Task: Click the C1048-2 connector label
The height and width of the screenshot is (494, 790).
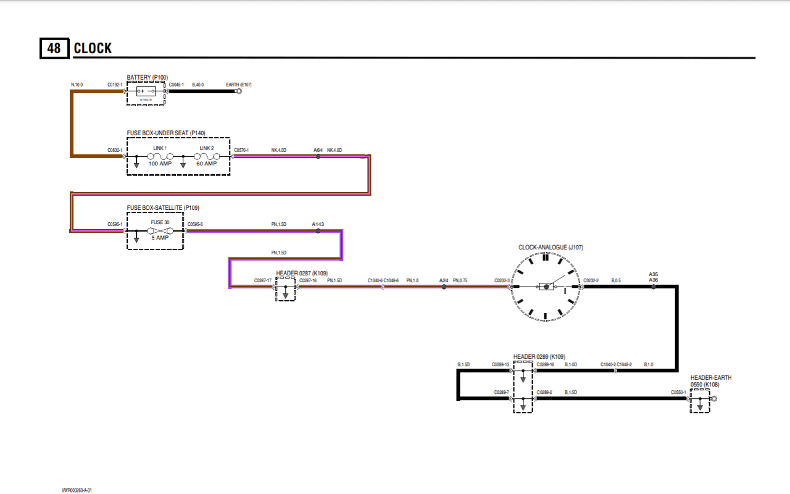Action: 625,364
